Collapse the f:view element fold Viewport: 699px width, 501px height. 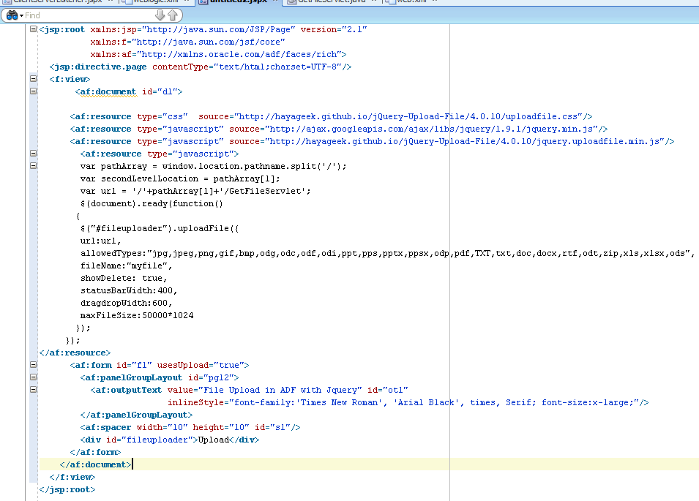click(33, 79)
